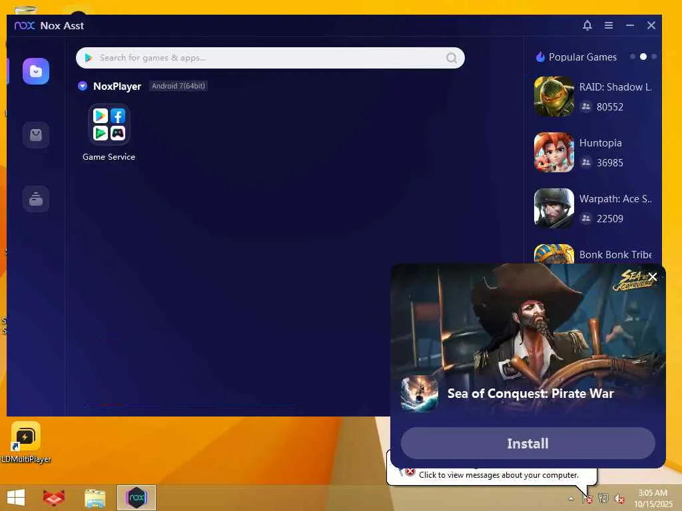Open the Game Service folder
The image size is (682, 511).
109,124
